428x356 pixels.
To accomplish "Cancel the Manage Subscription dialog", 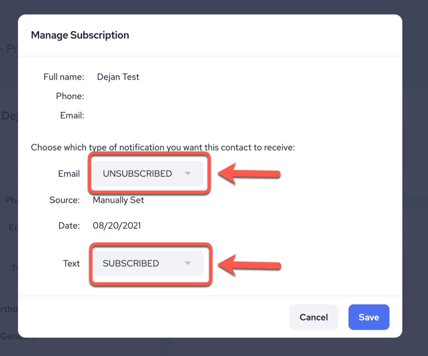I will coord(313,317).
